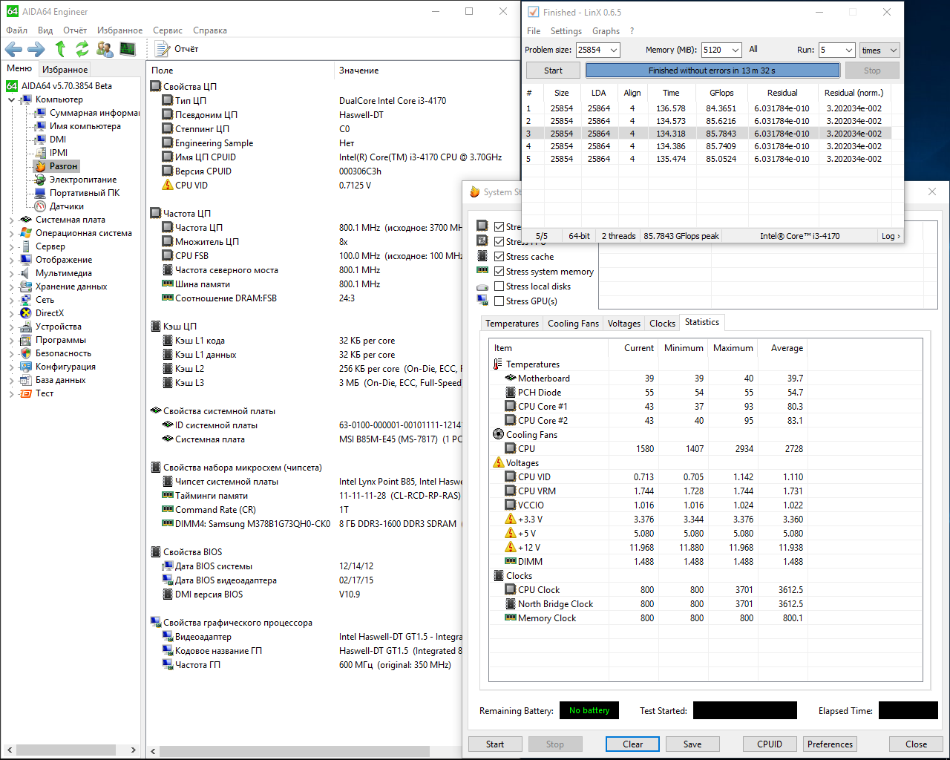Expand the Системная плата tree node

(11, 220)
